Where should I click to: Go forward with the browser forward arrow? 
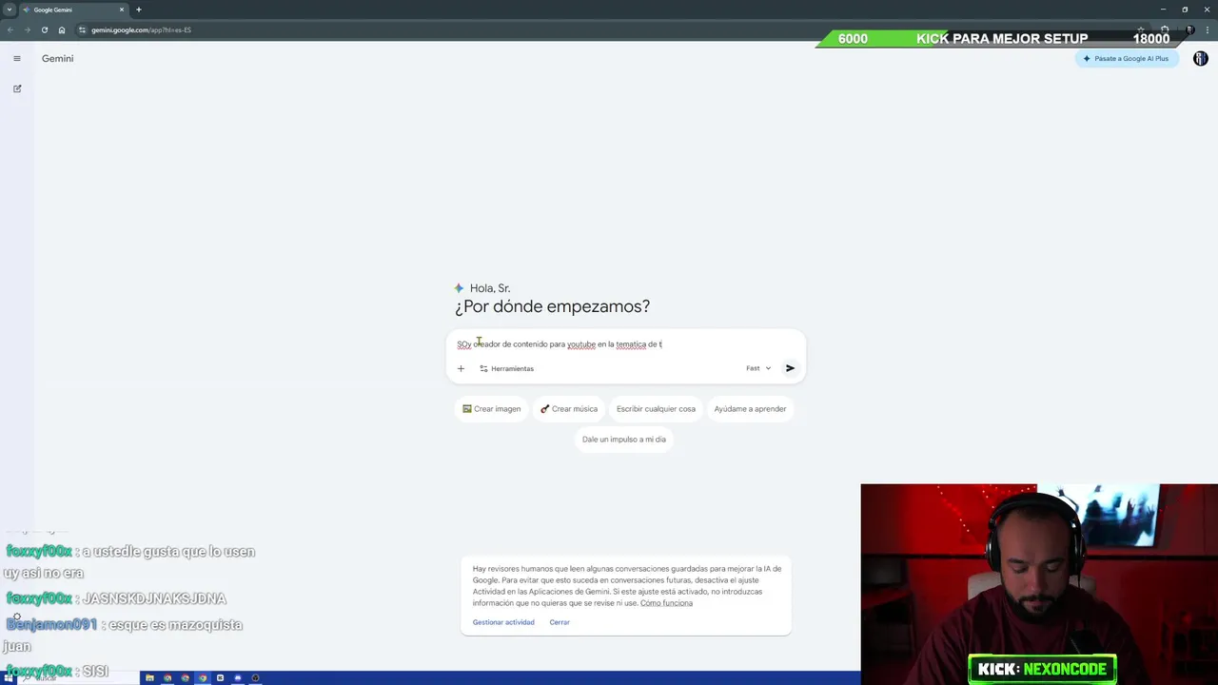click(x=27, y=29)
